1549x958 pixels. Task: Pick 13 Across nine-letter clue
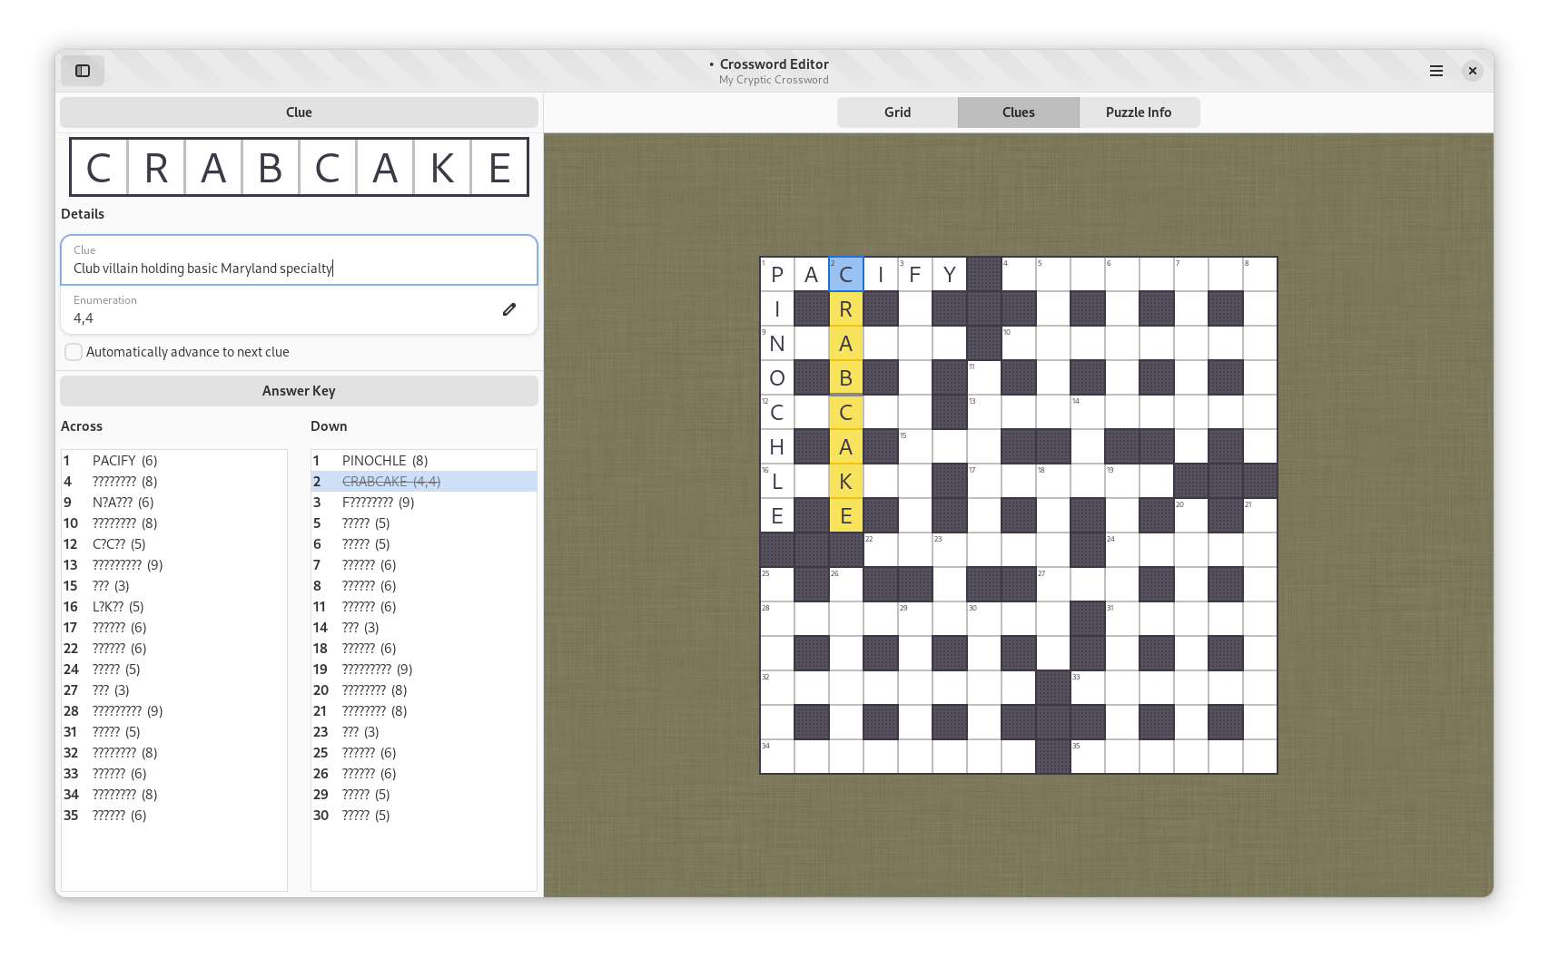[127, 565]
